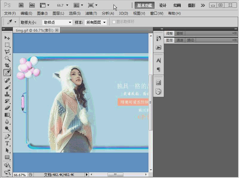Select the Crop tool
239x178 pixels.
pyautogui.click(x=7, y=65)
